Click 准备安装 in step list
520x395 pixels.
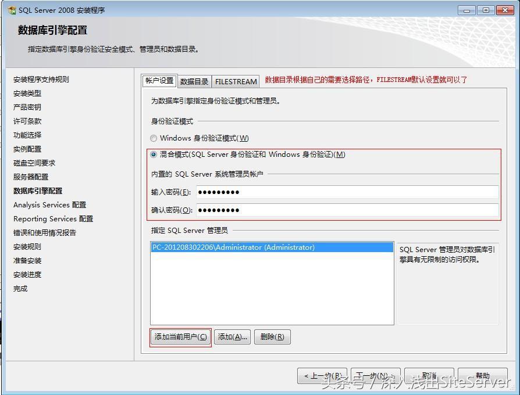27,261
